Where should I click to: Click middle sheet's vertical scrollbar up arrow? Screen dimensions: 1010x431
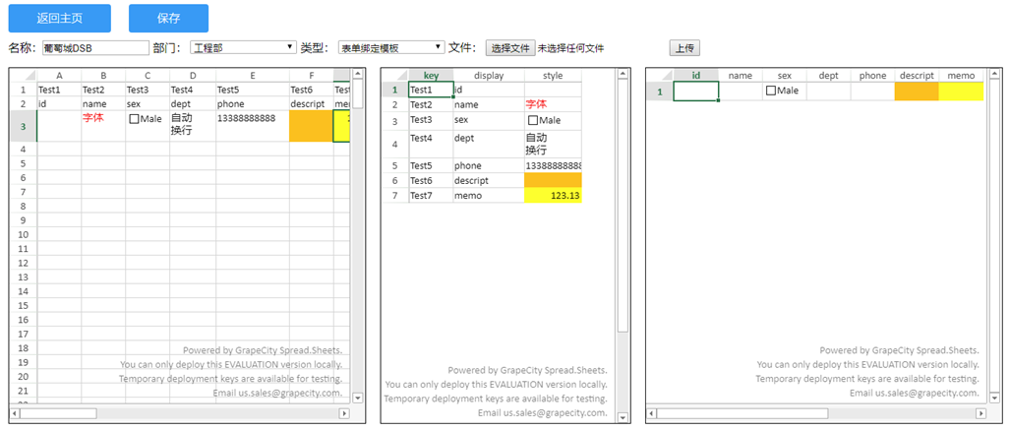coord(623,74)
